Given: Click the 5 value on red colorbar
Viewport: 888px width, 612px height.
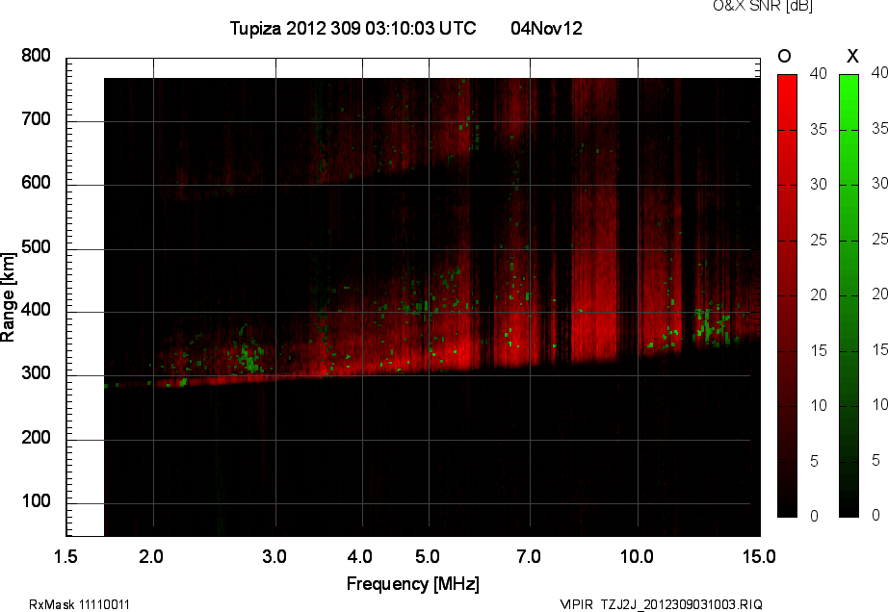Looking at the screenshot, I should [815, 461].
